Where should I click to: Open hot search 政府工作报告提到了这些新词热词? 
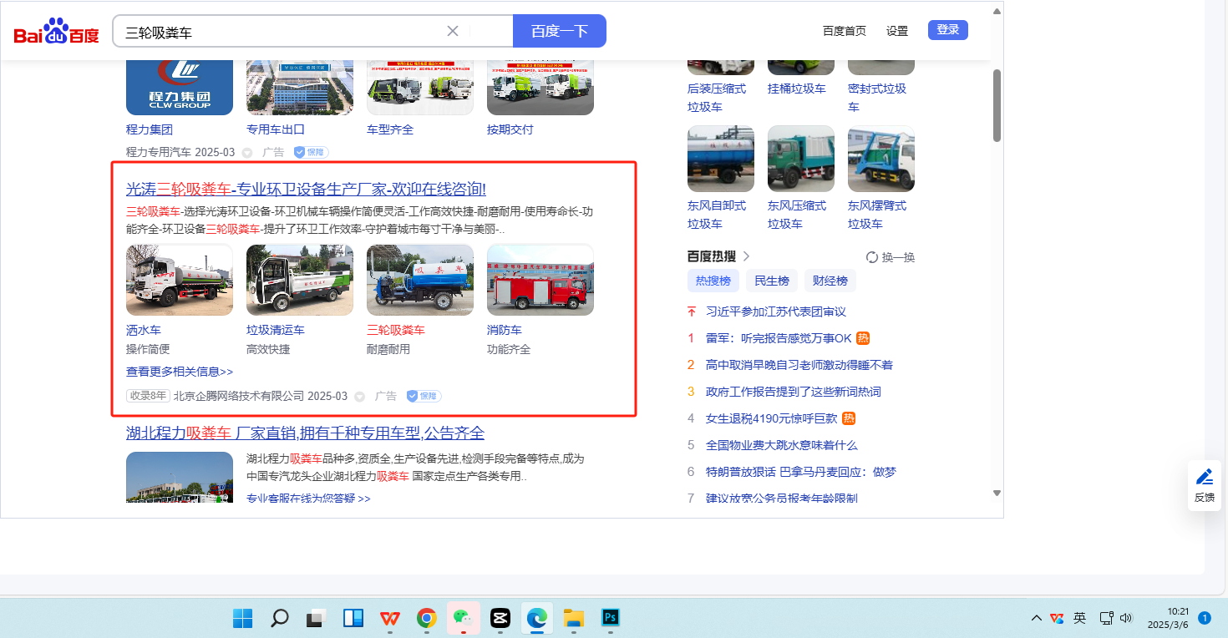click(793, 392)
